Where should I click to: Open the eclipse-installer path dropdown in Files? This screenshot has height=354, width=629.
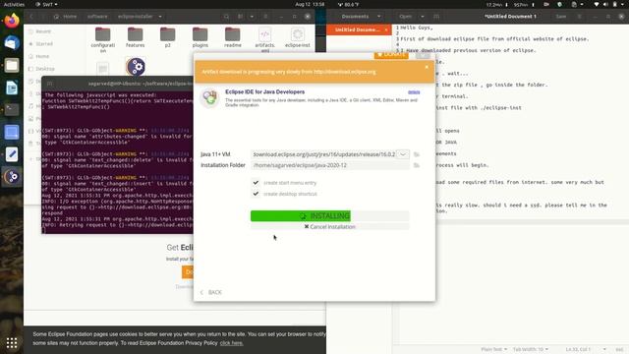tap(160, 17)
